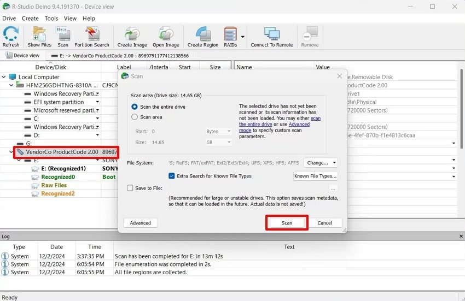This screenshot has height=301, width=465.
Task: Open Known File Types... button
Action: click(316, 176)
